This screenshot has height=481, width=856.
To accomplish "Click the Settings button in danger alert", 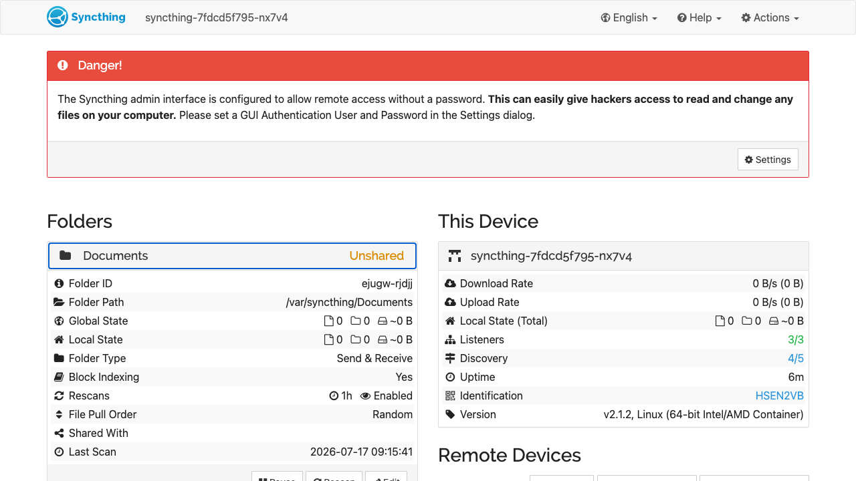I will [x=768, y=160].
